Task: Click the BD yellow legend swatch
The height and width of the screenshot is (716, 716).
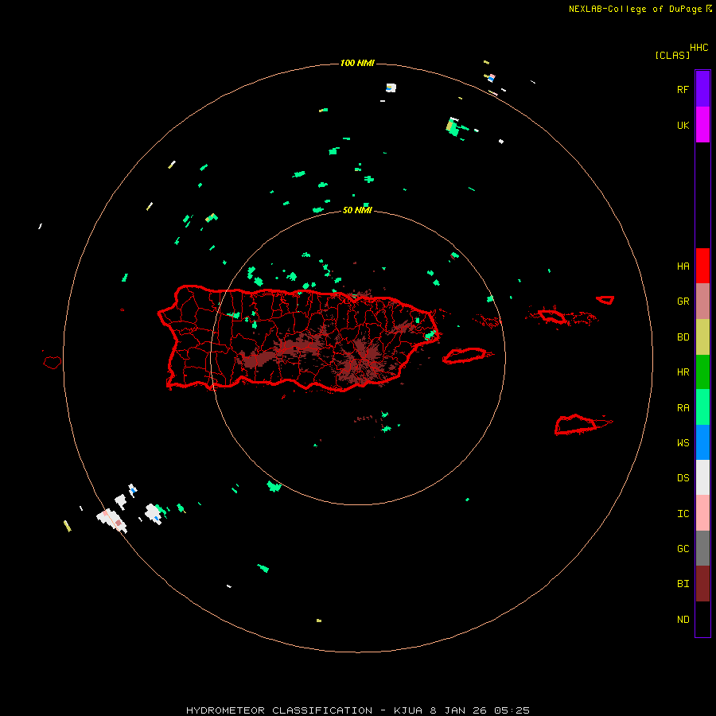Action: 702,337
